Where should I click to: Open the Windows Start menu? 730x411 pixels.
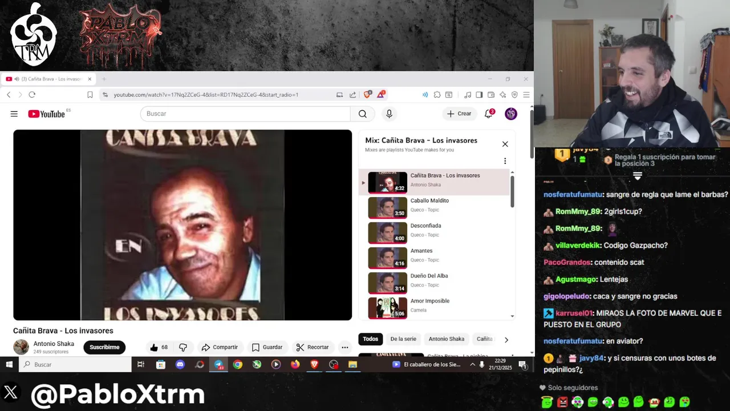coord(9,364)
